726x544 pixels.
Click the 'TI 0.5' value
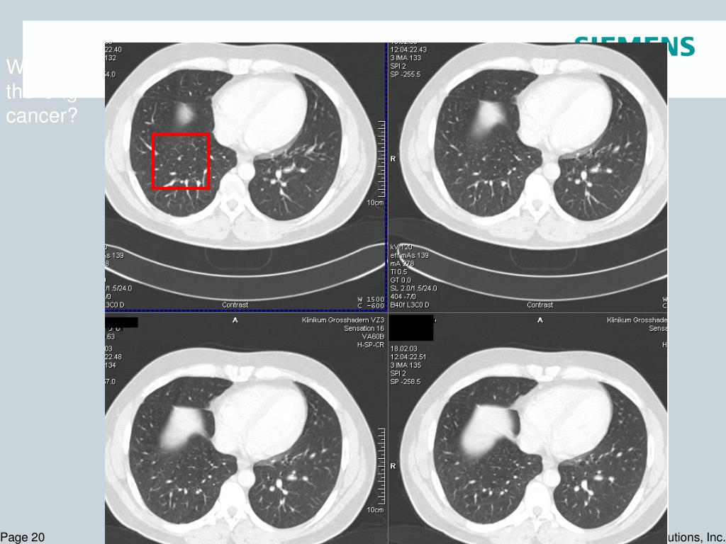tap(398, 272)
